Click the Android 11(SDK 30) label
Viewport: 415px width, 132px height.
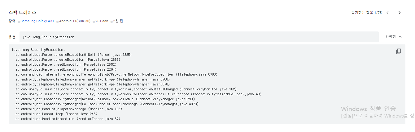(75, 21)
